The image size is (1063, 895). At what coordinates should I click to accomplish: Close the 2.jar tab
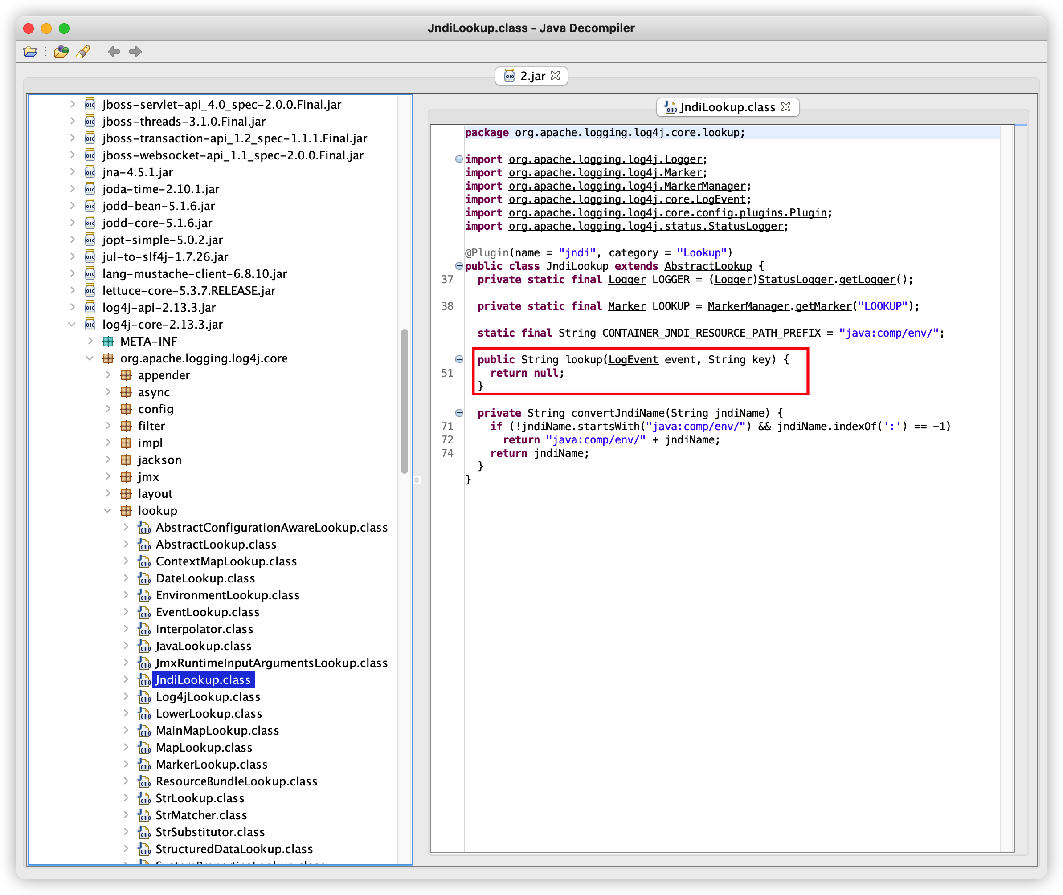[556, 76]
